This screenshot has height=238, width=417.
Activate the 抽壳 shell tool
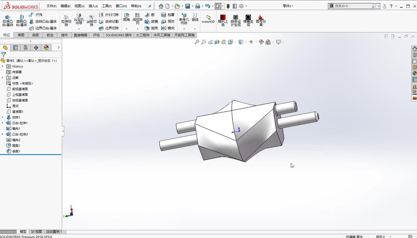tap(151, 28)
